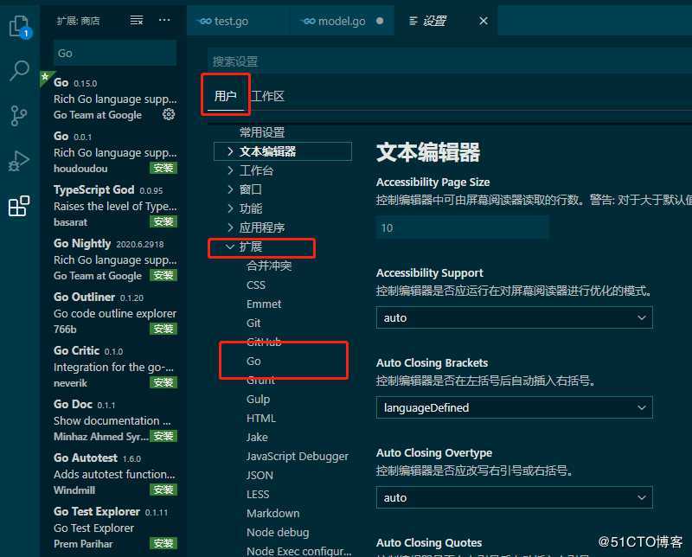
Task: Expand the 功能 tree chevron
Action: coord(230,208)
